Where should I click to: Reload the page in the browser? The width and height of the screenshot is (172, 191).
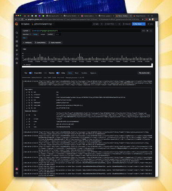(22, 20)
